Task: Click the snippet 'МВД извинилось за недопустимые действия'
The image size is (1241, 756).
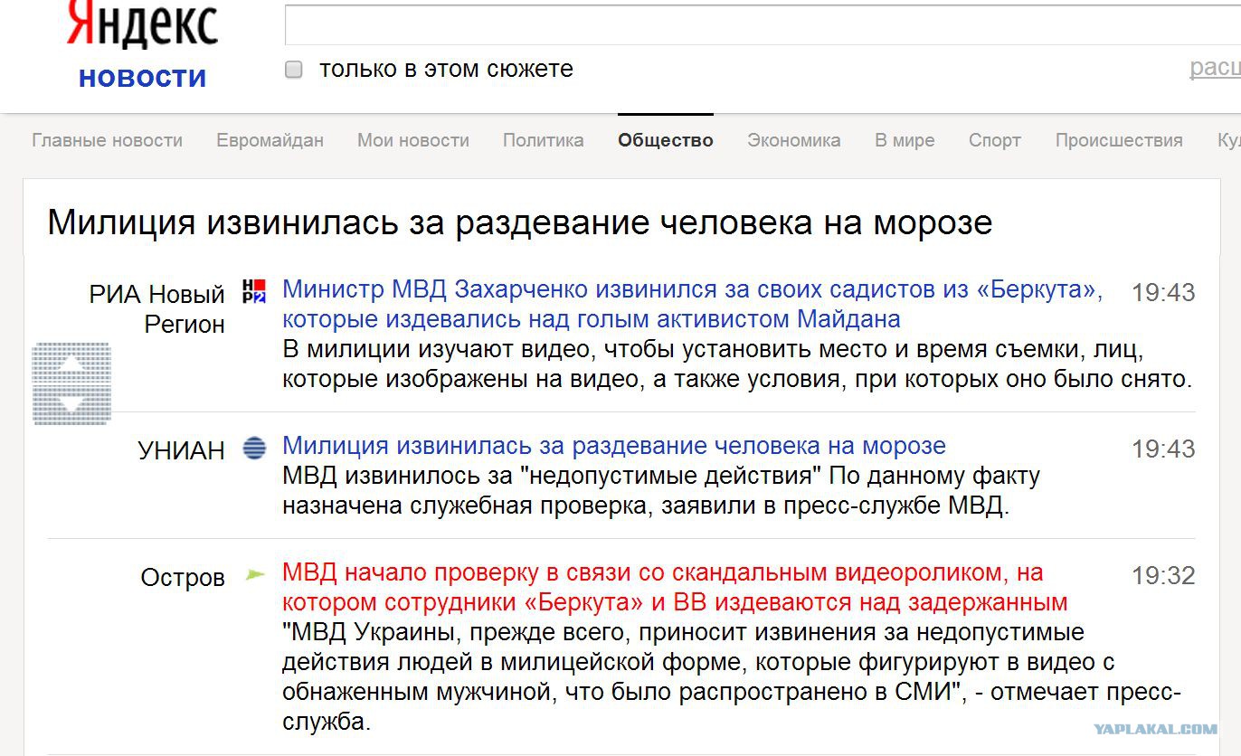Action: click(661, 490)
